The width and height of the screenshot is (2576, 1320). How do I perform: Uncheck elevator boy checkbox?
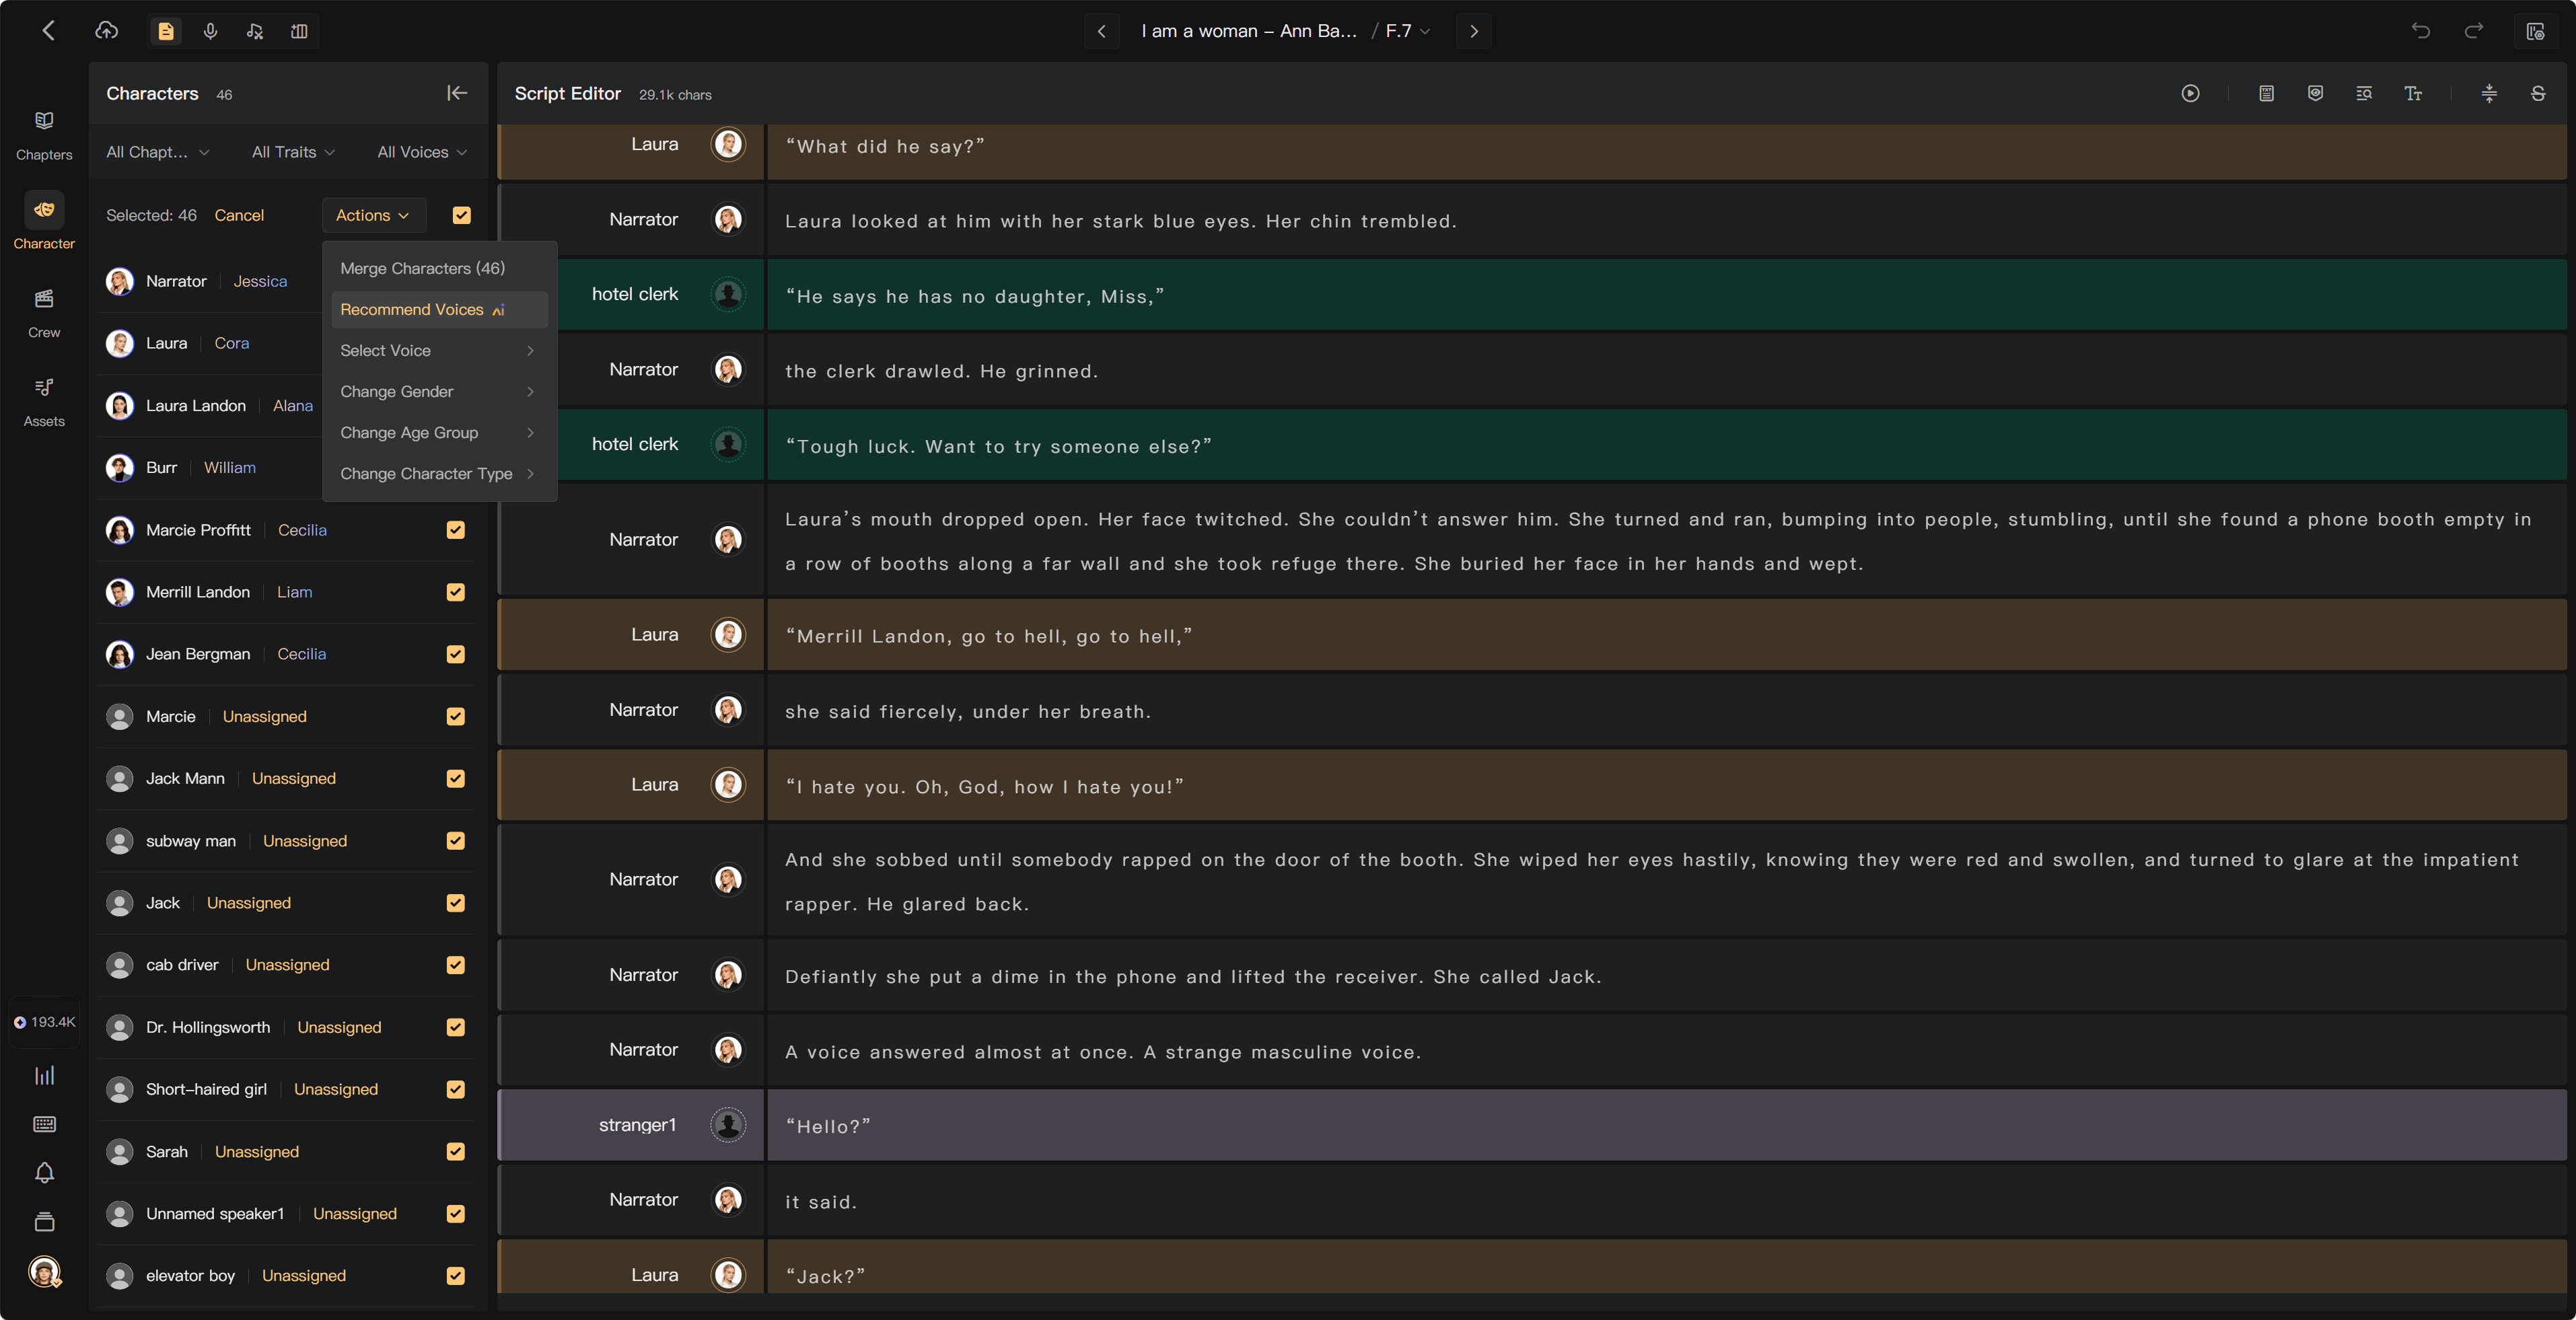pyautogui.click(x=455, y=1276)
